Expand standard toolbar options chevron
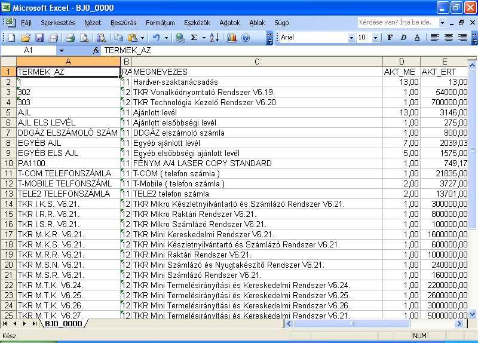This screenshot has width=478, height=343. click(x=269, y=38)
